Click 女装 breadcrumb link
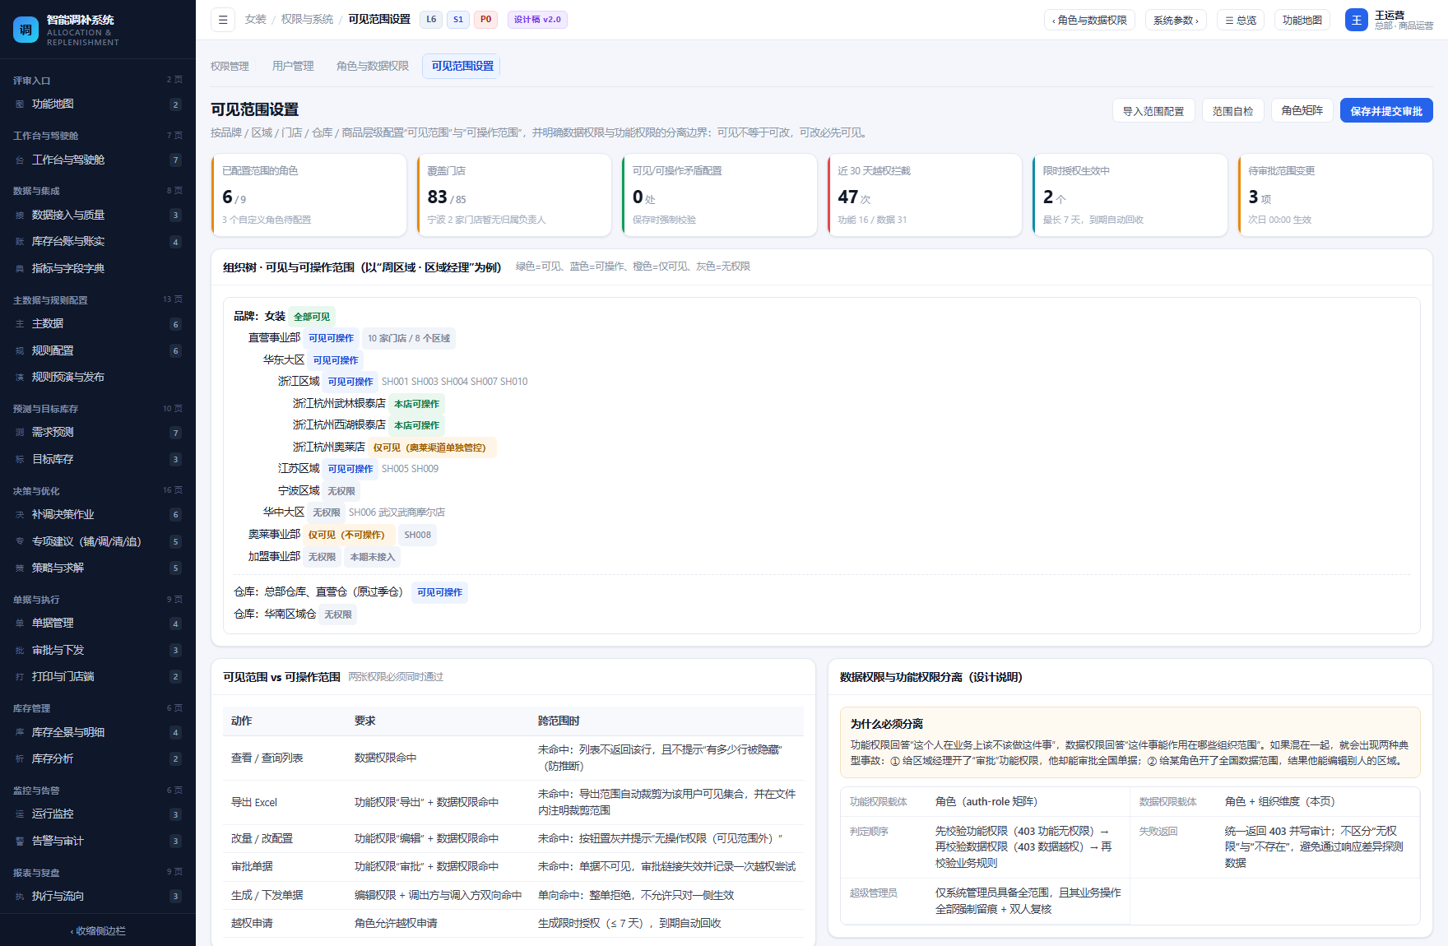The width and height of the screenshot is (1448, 946). [256, 20]
